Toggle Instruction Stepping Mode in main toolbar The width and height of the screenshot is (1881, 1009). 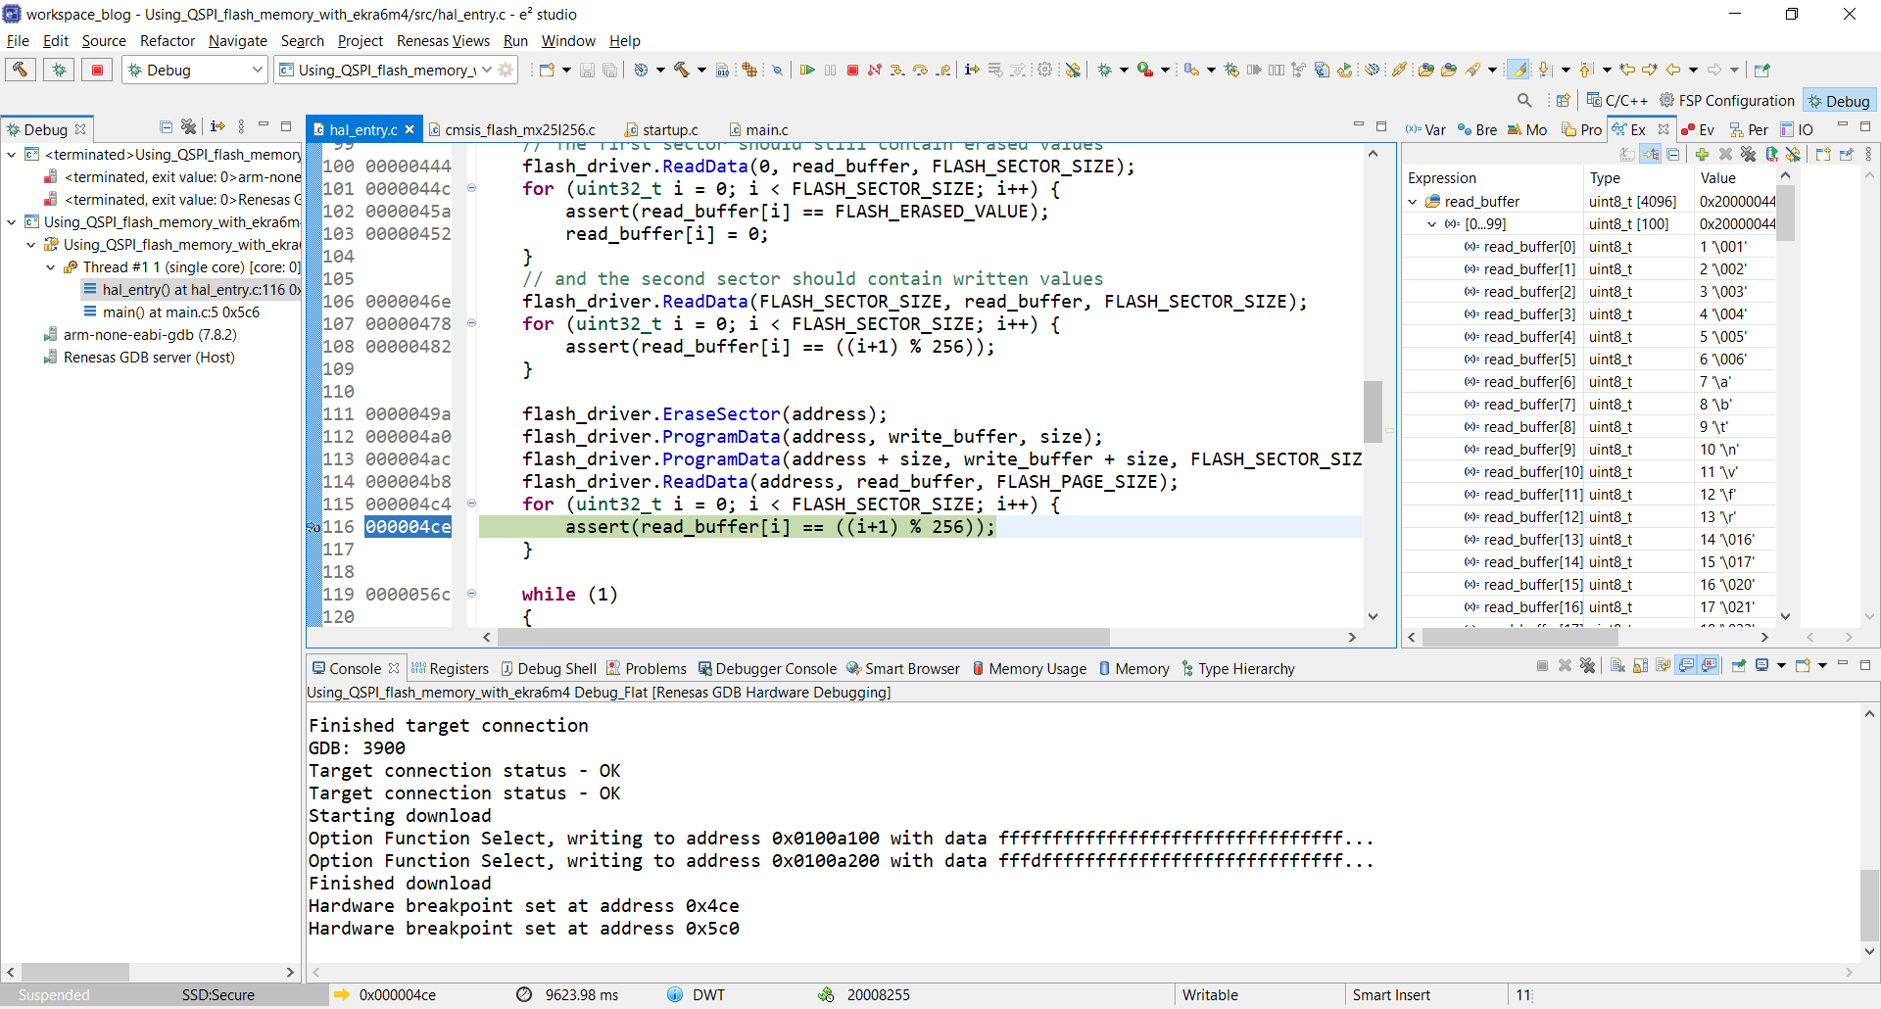[x=972, y=70]
